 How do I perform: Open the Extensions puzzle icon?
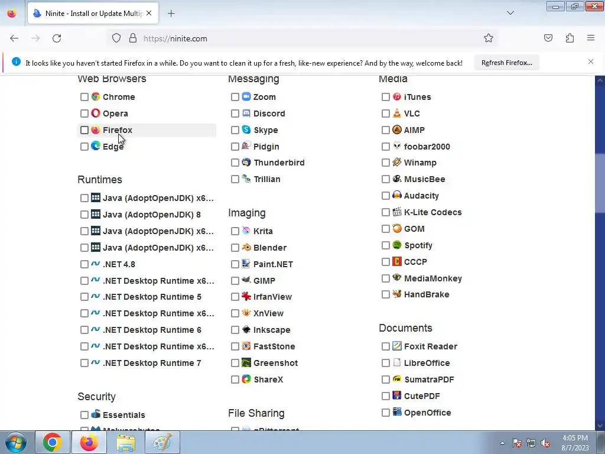pyautogui.click(x=570, y=38)
